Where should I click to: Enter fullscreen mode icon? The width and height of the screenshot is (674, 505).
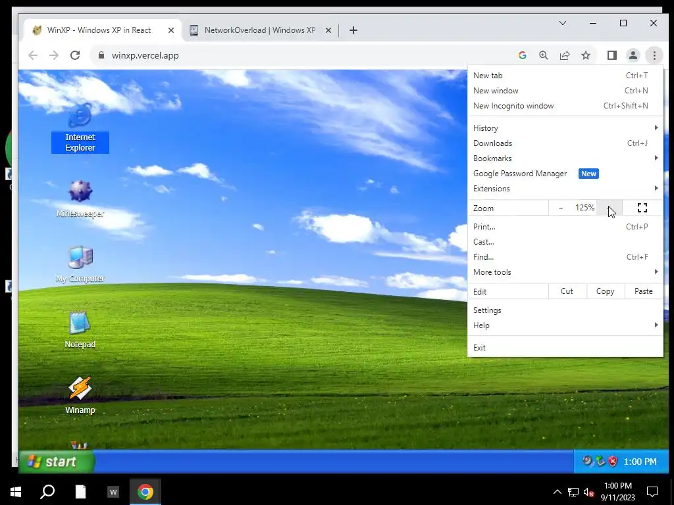tap(642, 208)
